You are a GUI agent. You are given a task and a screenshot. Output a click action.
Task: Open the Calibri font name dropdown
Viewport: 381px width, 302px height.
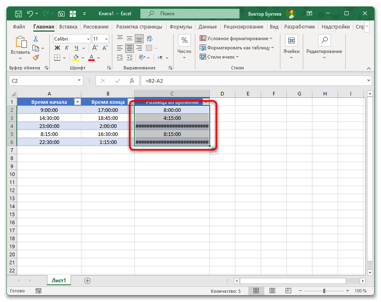(88, 39)
